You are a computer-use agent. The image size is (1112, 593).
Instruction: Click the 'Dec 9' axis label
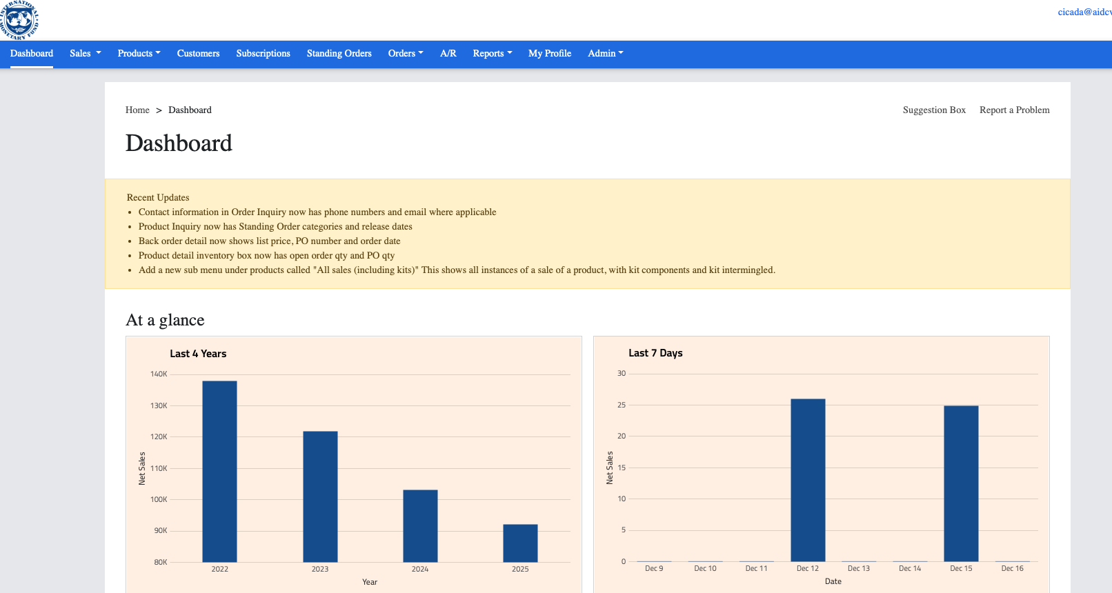click(x=654, y=568)
